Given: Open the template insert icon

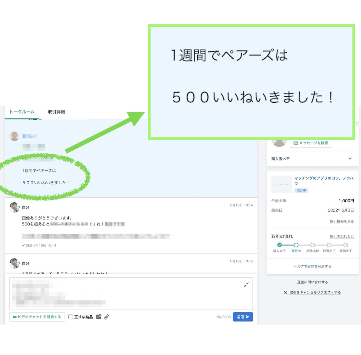Looking at the screenshot, I should (x=99, y=317).
